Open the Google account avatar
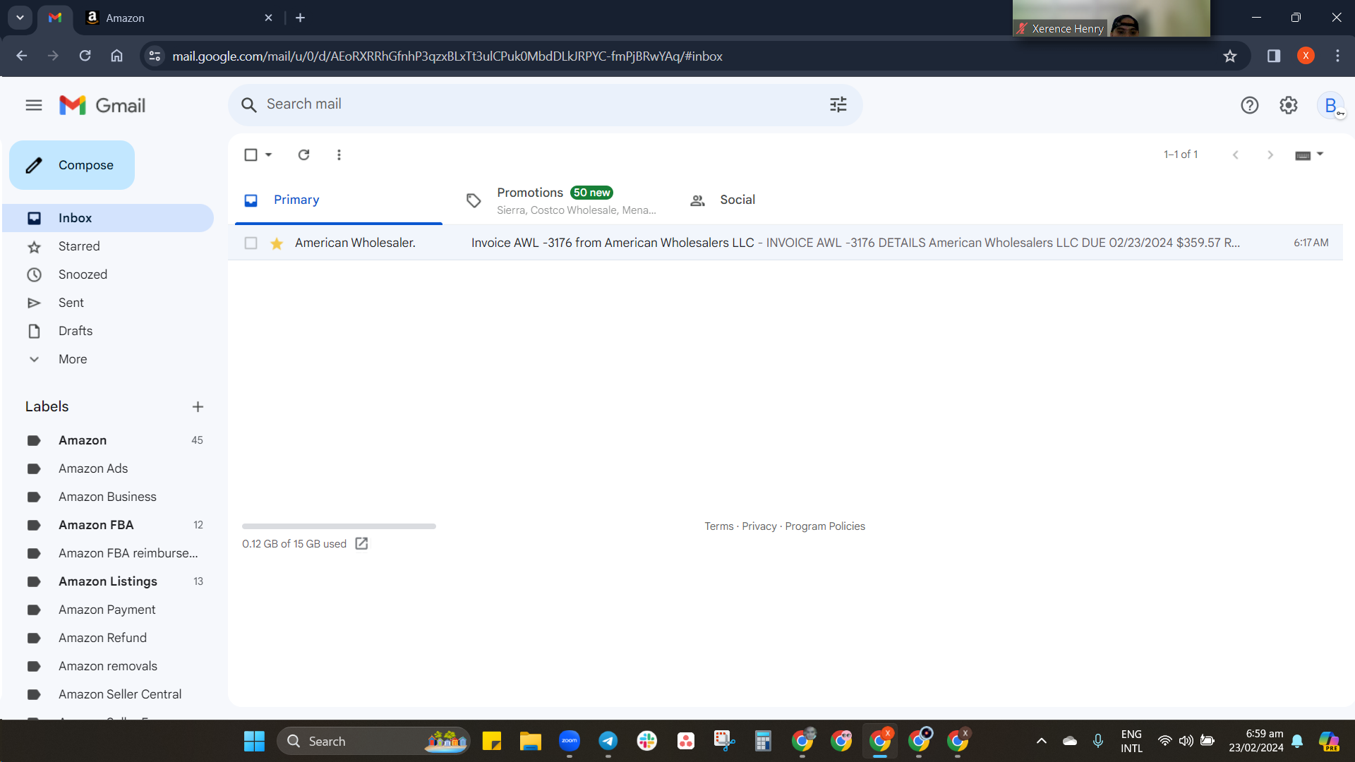This screenshot has width=1355, height=762. pyautogui.click(x=1331, y=105)
